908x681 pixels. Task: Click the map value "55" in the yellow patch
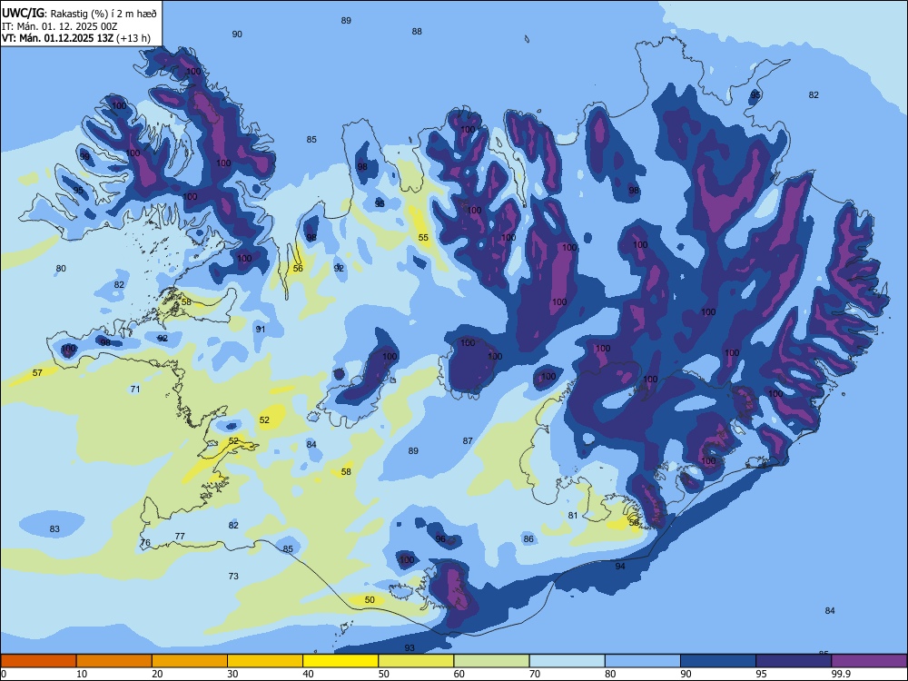(423, 237)
